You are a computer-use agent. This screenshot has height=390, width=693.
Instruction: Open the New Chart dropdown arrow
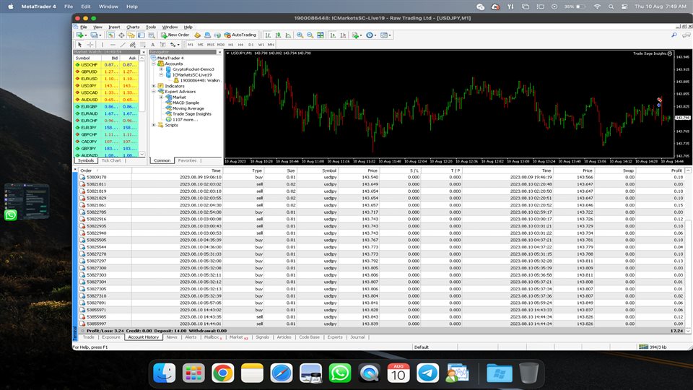click(86, 35)
